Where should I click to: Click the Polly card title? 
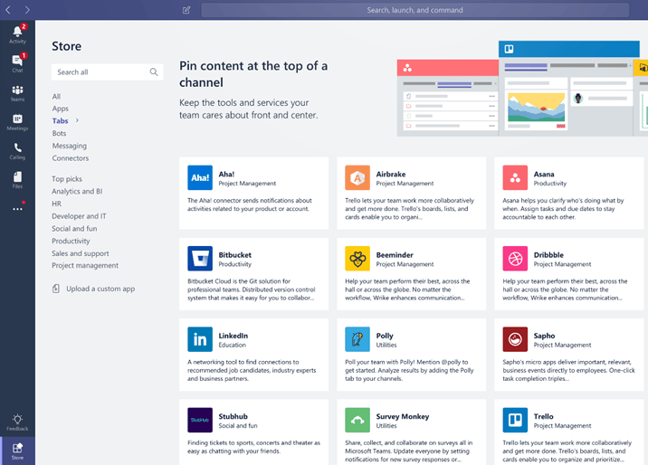point(385,336)
